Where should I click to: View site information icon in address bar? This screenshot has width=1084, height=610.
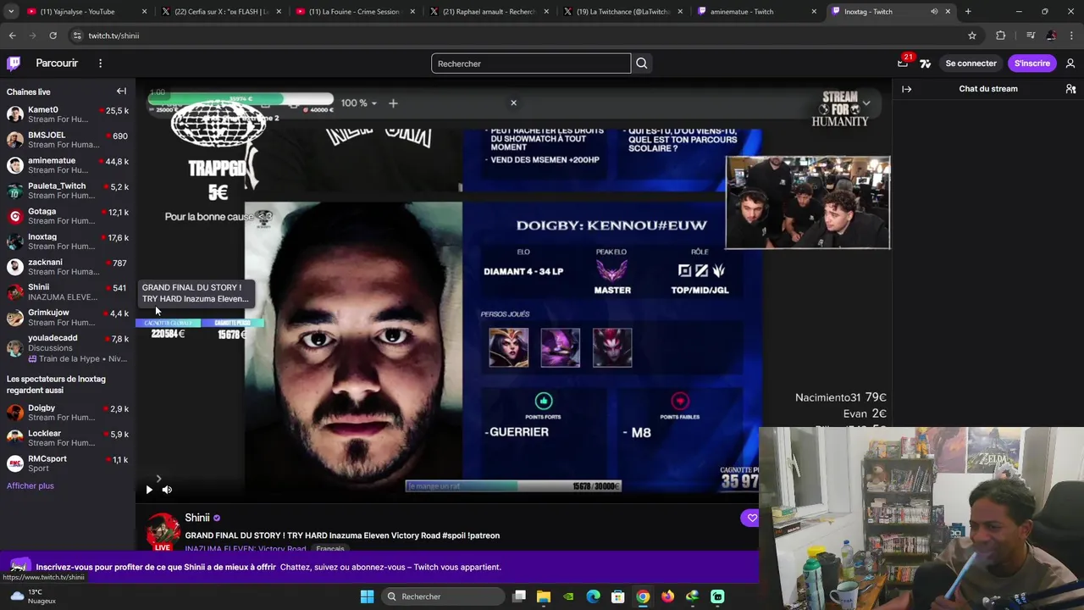(77, 36)
